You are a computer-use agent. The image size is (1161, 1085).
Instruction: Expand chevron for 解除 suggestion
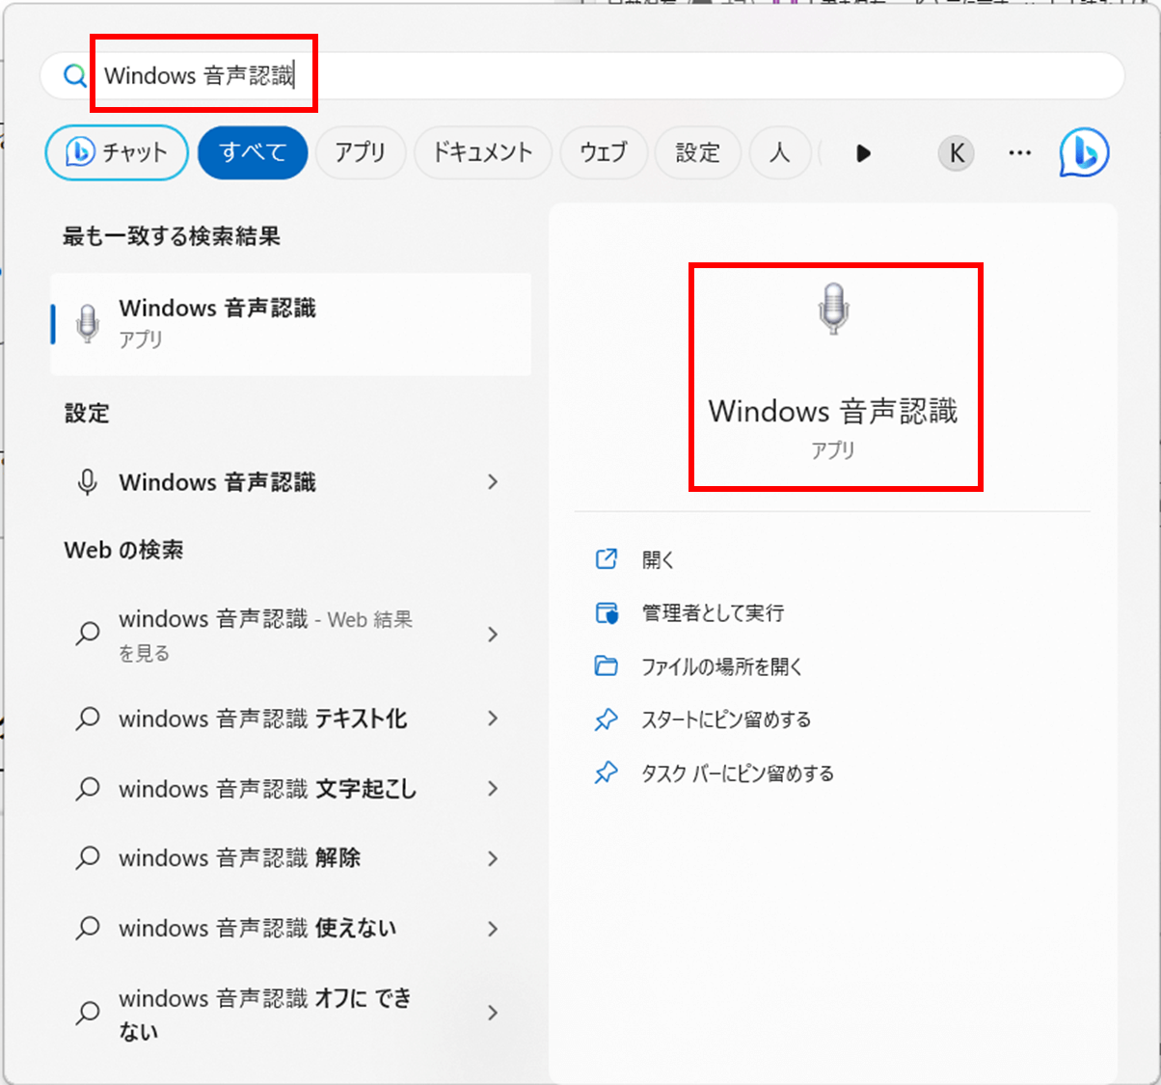493,858
